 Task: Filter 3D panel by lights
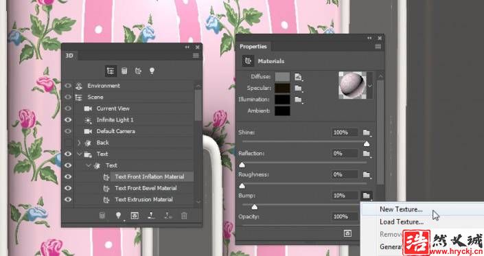click(152, 71)
